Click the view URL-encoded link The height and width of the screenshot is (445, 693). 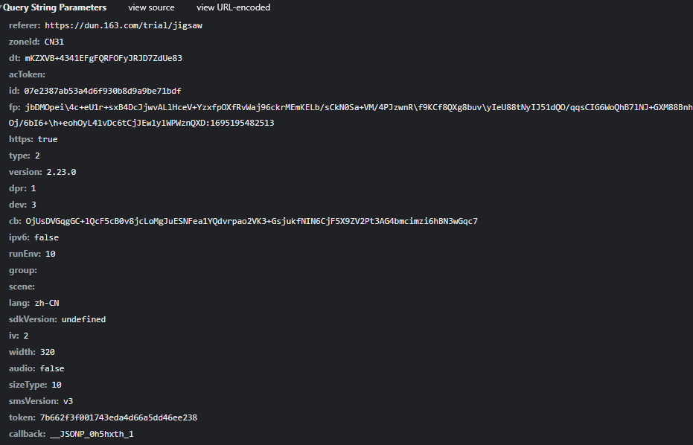click(x=233, y=7)
